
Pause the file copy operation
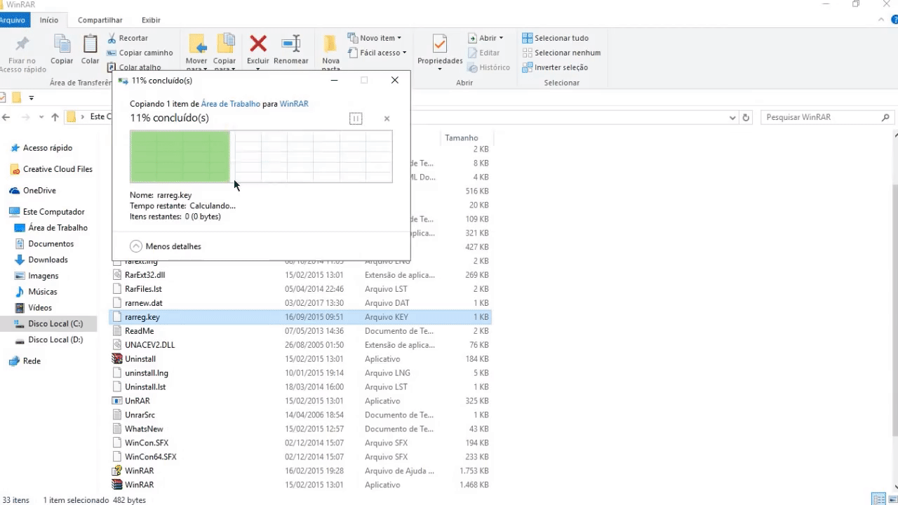click(x=356, y=119)
